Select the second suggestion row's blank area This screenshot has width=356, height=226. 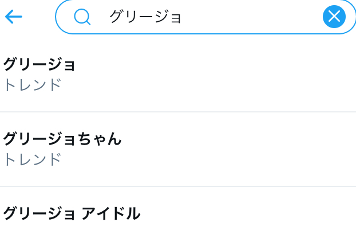239,149
